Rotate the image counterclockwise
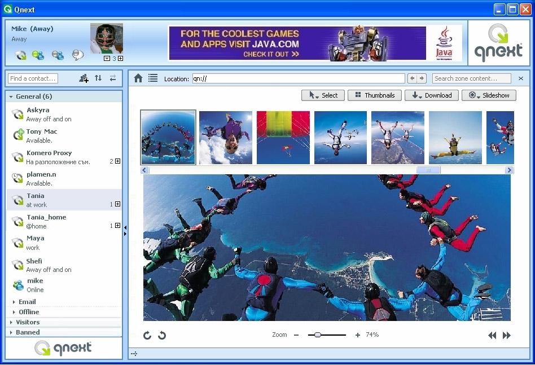 (x=162, y=335)
